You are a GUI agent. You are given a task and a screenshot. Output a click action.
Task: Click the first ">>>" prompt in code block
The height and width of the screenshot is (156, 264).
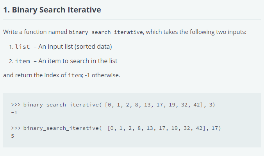coord(16,105)
